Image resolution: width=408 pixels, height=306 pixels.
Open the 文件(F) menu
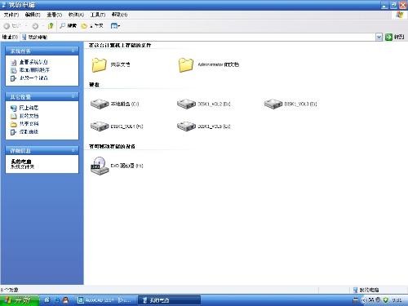click(11, 15)
